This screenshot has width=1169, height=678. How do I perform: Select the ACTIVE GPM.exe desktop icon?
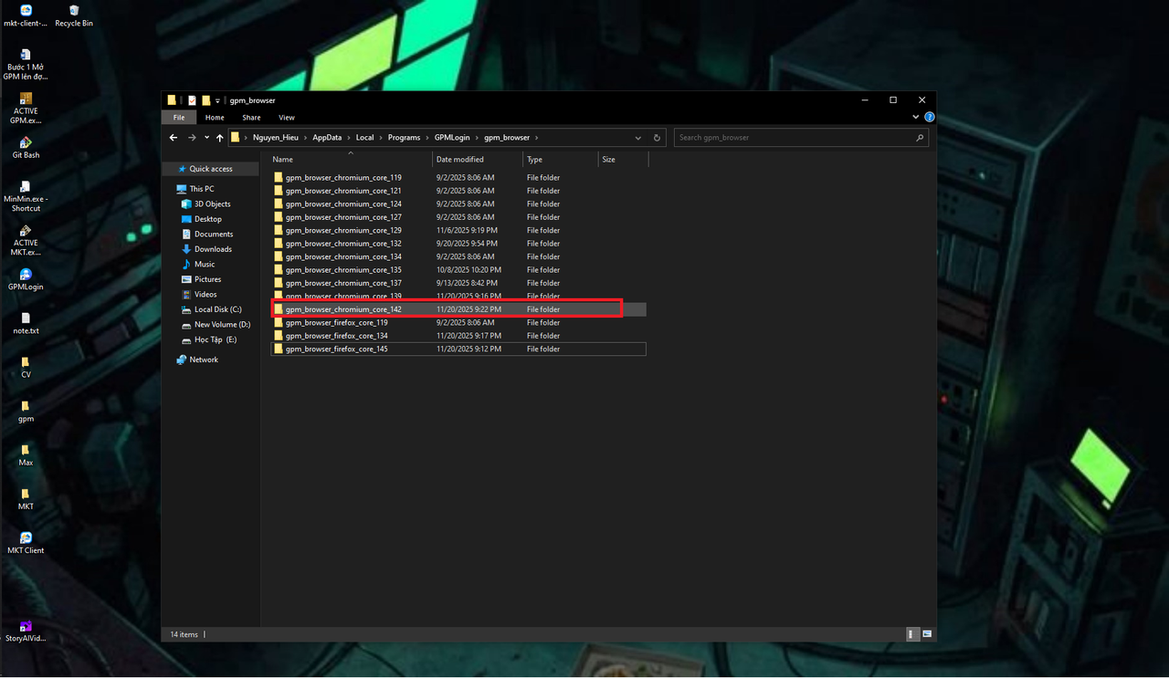[26, 108]
